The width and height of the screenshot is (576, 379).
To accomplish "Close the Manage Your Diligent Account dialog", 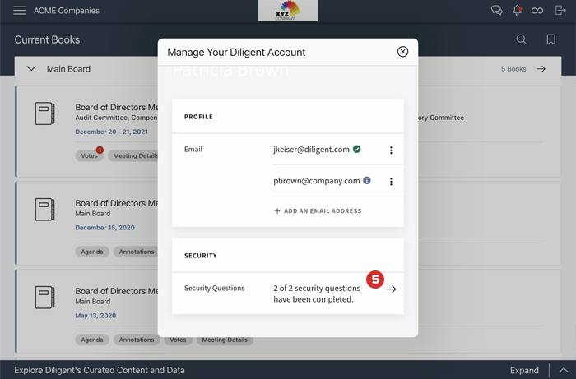I will click(x=402, y=52).
